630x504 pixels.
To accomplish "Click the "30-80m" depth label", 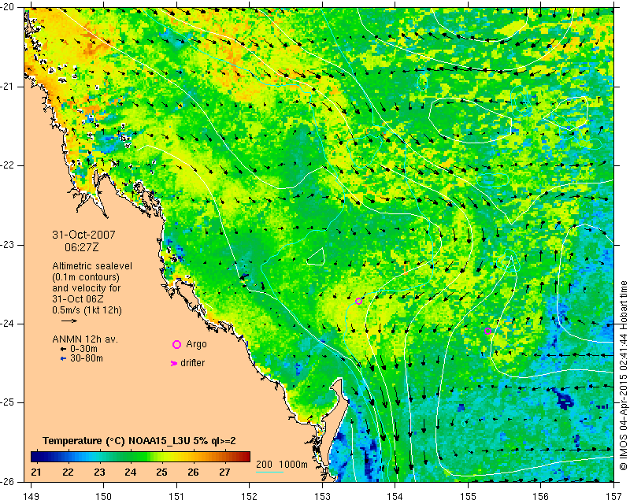I will (x=87, y=358).
